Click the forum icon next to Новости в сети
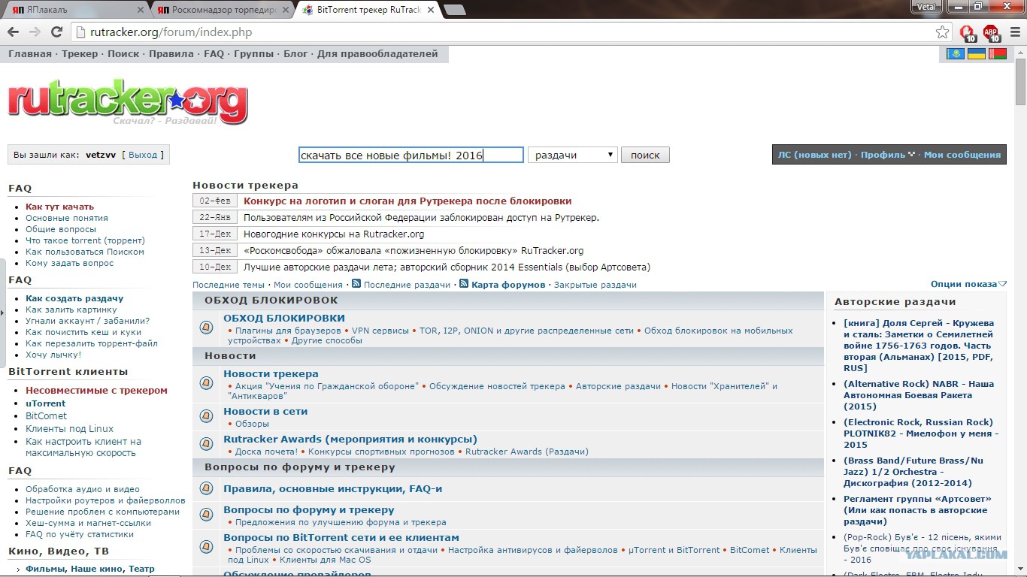 pyautogui.click(x=206, y=415)
